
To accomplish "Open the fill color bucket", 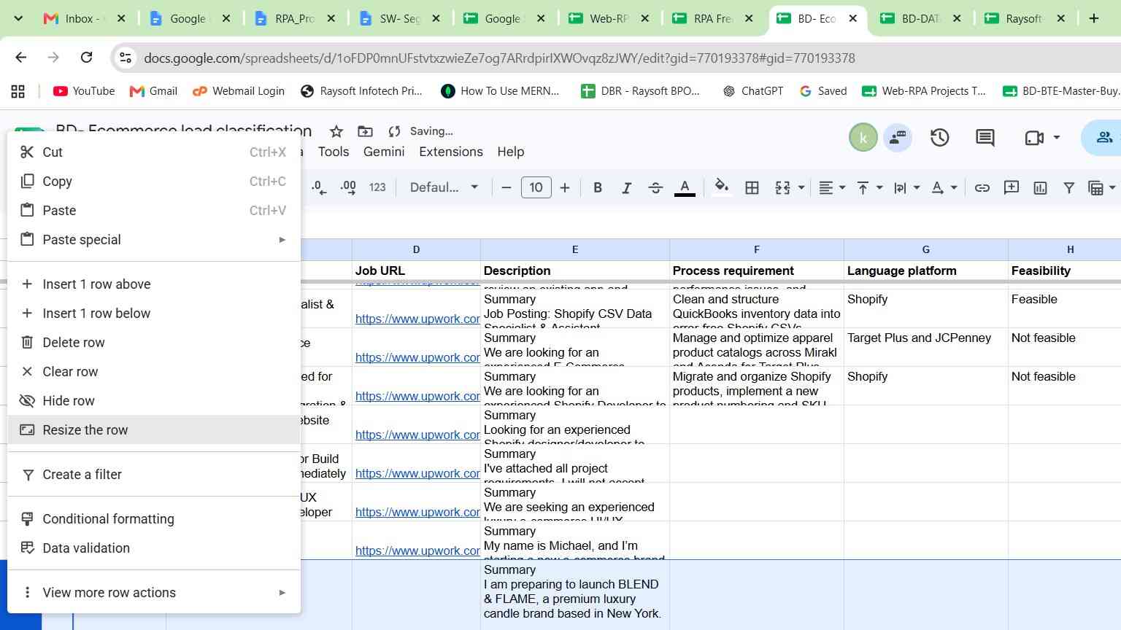I will click(x=722, y=187).
